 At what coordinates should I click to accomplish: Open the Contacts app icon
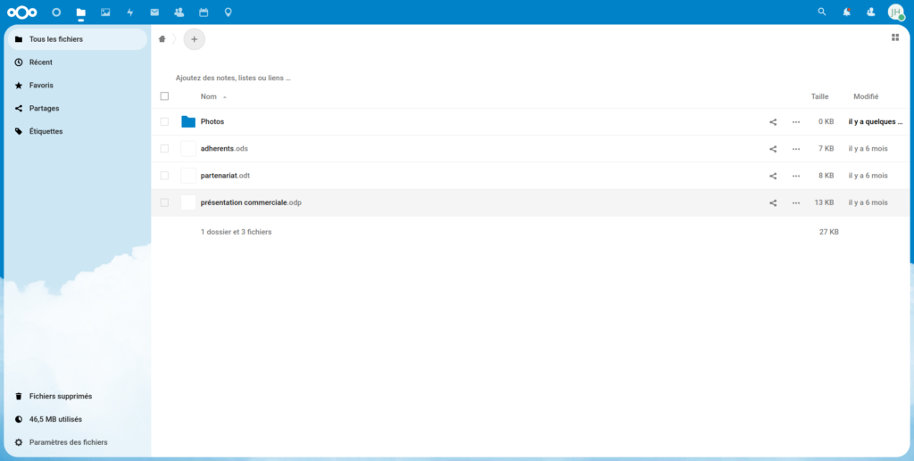click(179, 12)
